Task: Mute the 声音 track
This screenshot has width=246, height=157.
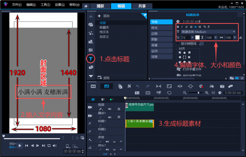Action: click(107, 142)
